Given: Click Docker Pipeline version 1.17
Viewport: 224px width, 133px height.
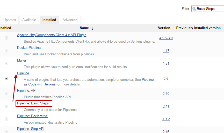Looking at the screenshot, I should (x=166, y=51).
